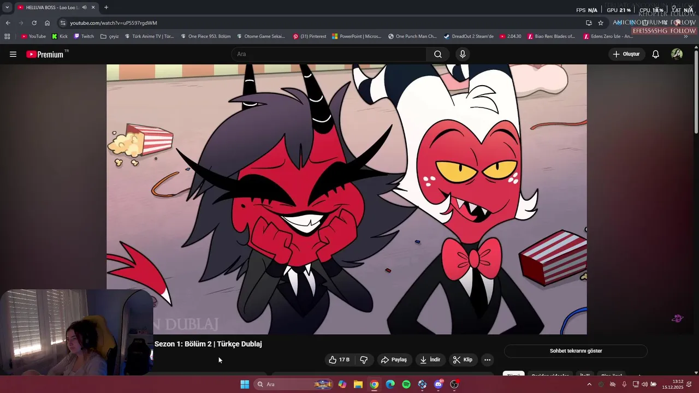The image size is (699, 393).
Task: Open install app icon in address bar
Action: (x=589, y=23)
